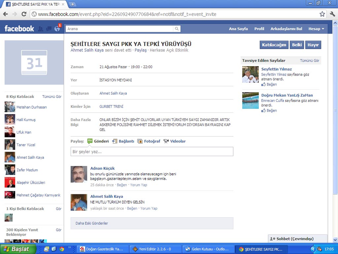338x254 pixels.
Task: Open Mehmet Çağatay Karnıyarık in attendee list
Action: [x=38, y=195]
